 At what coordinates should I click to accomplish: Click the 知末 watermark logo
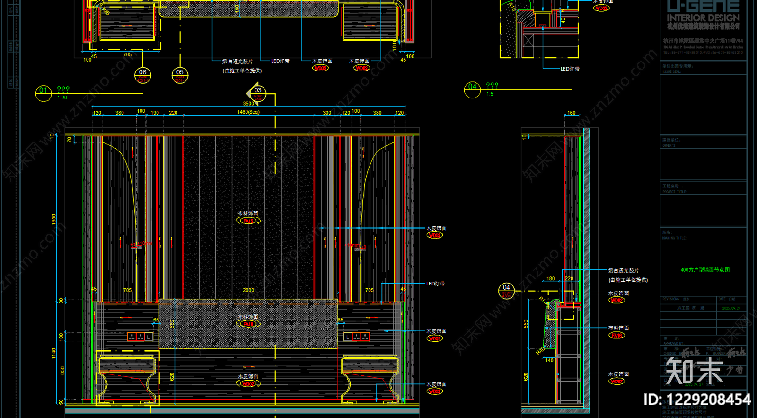[694, 371]
